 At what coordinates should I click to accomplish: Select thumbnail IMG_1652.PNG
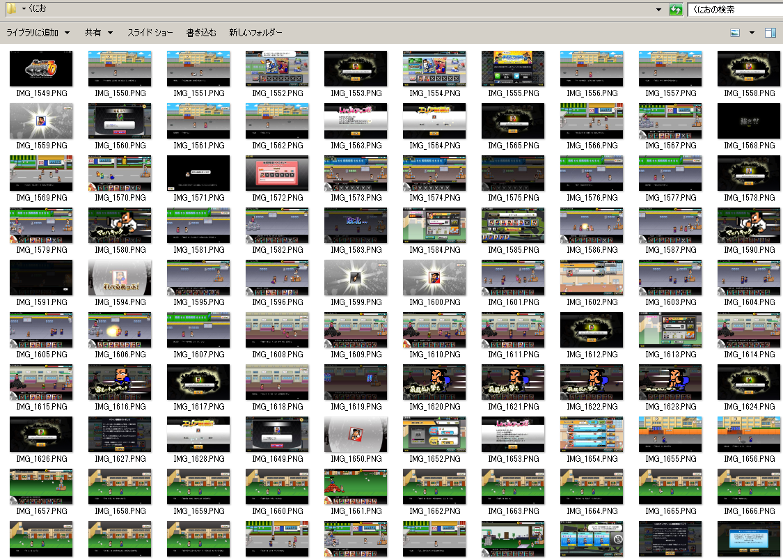click(x=434, y=435)
